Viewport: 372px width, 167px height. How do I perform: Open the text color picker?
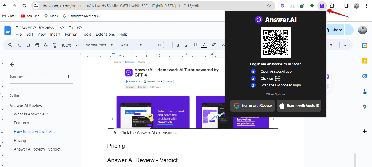coord(204,45)
